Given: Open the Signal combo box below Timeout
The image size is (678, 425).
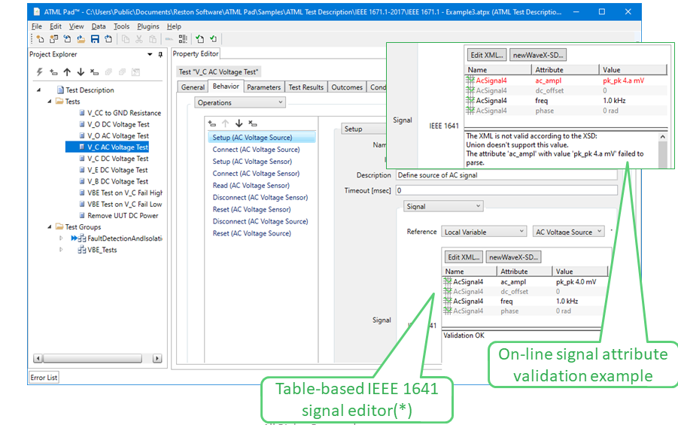Looking at the screenshot, I should click(443, 207).
